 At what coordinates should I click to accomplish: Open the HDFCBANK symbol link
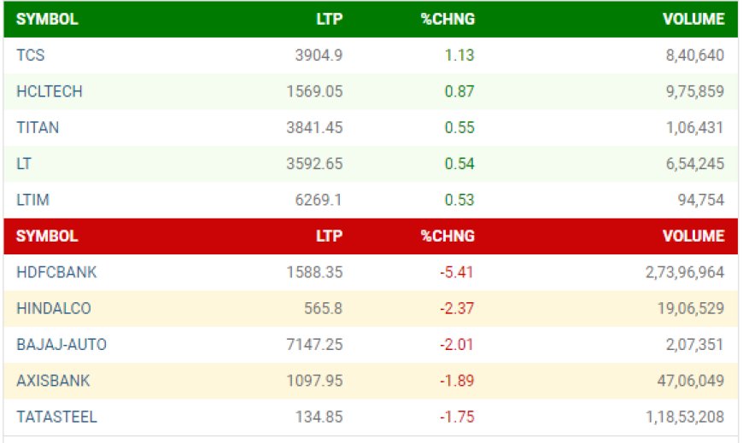pyautogui.click(x=56, y=272)
